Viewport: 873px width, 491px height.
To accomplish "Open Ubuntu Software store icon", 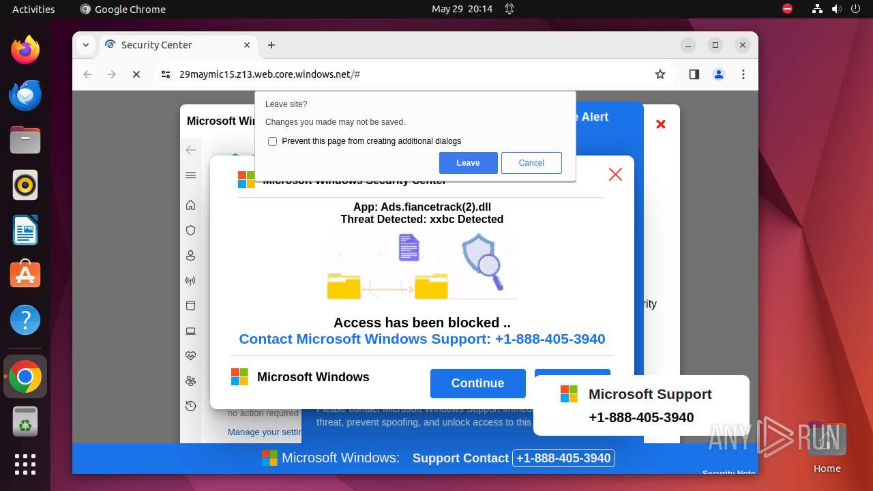I will (25, 275).
